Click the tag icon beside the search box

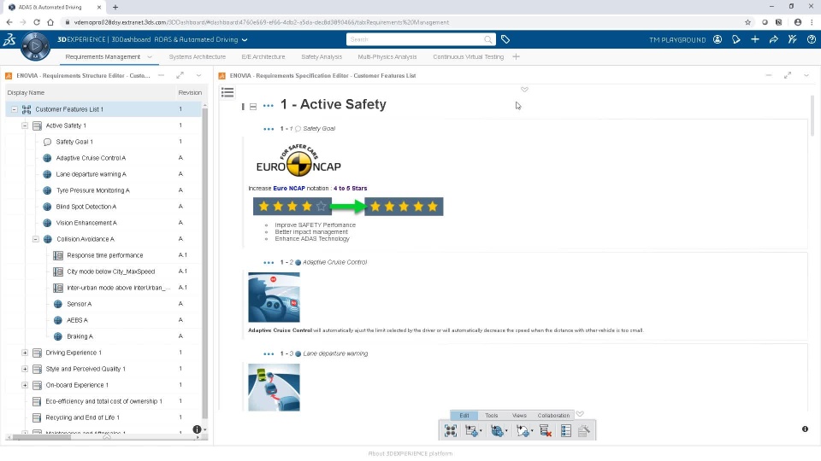pos(505,39)
